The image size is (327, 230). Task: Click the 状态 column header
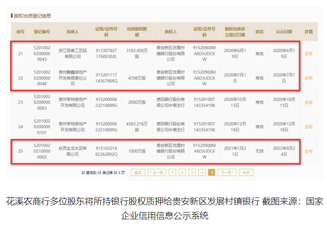coord(259,32)
